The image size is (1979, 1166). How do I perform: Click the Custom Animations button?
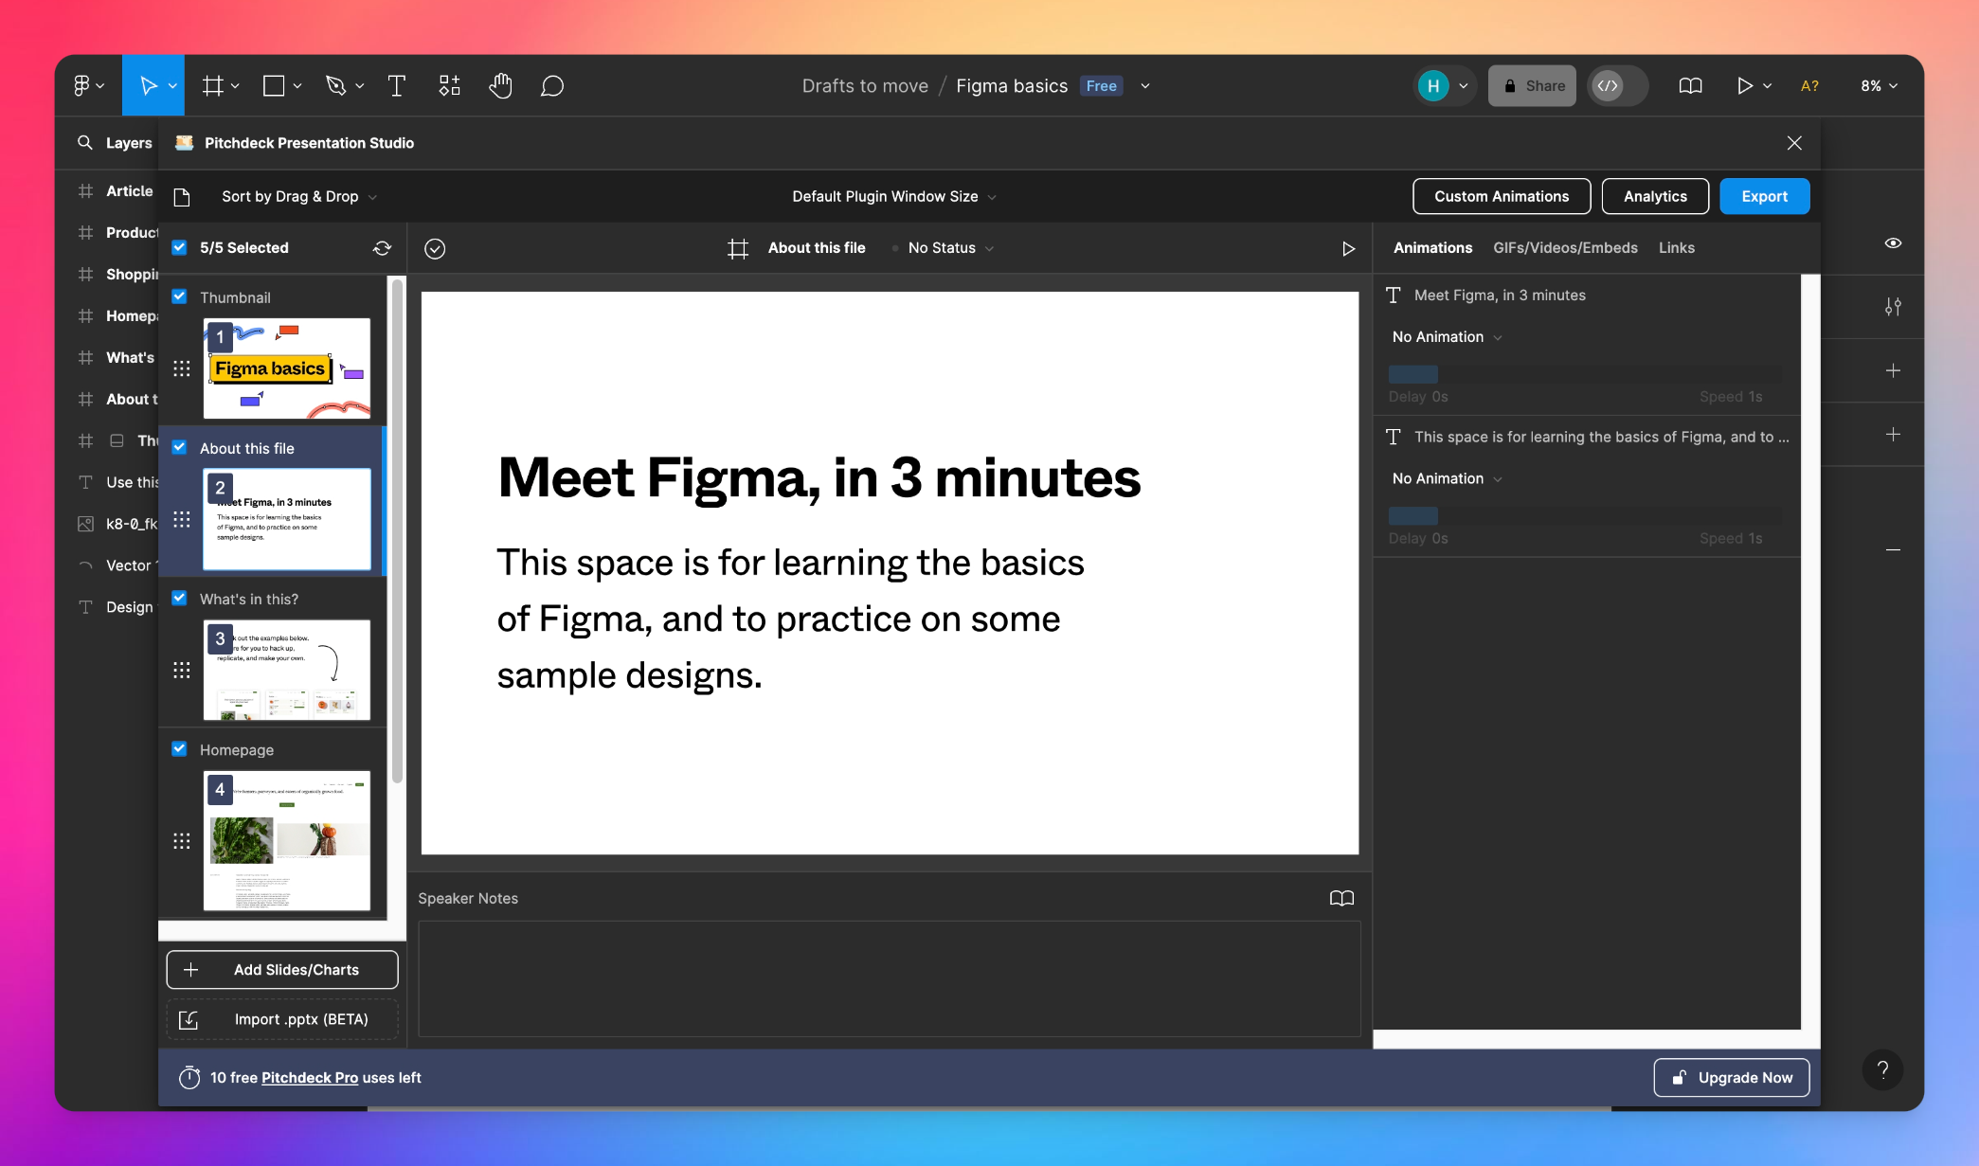point(1502,197)
